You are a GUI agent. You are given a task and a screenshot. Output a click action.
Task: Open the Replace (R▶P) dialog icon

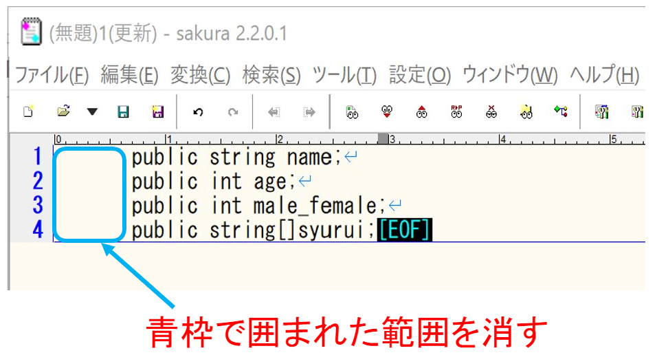click(456, 112)
